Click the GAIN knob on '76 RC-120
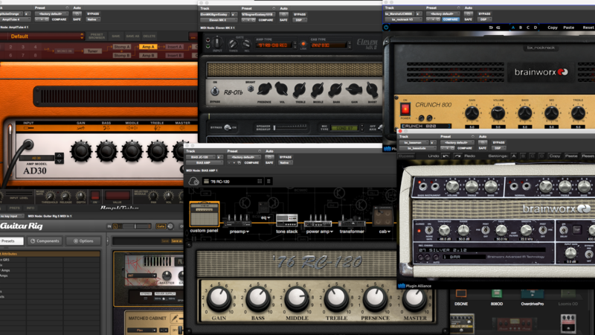 click(x=219, y=299)
